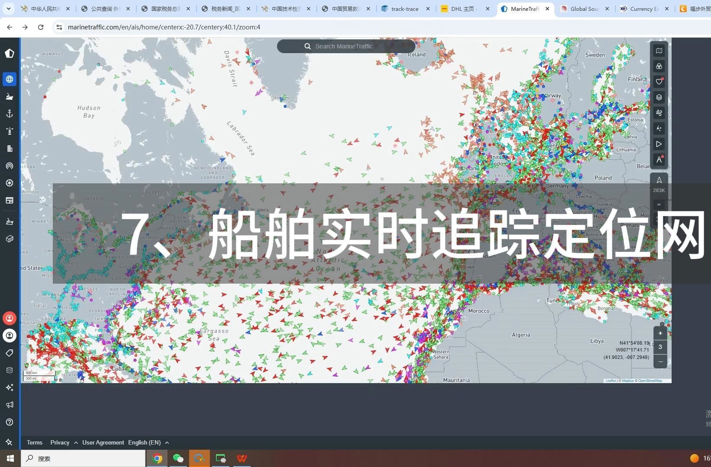Reload the page with refresh button
This screenshot has width=711, height=467.
coord(41,27)
